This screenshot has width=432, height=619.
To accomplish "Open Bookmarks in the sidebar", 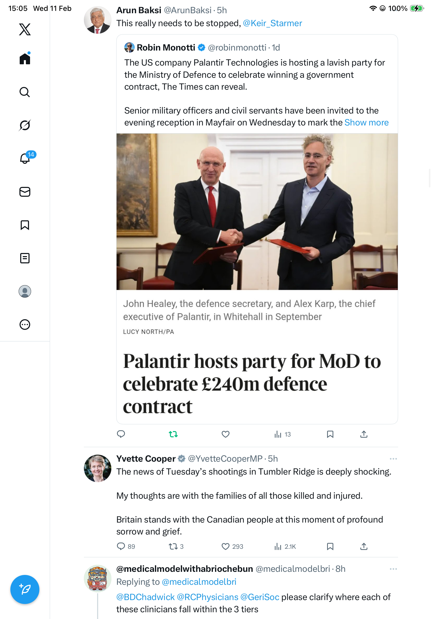I will (25, 225).
